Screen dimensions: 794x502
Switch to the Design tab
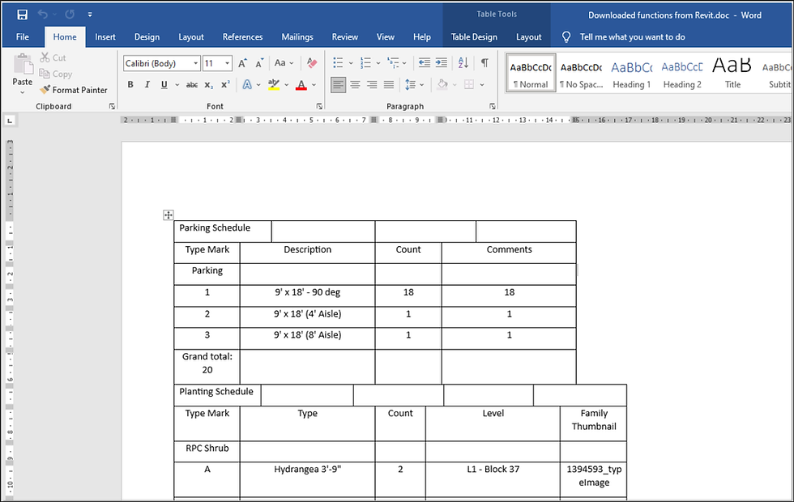(147, 37)
